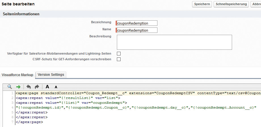Click into the Name input field
This screenshot has height=127, width=261.
pos(137,30)
